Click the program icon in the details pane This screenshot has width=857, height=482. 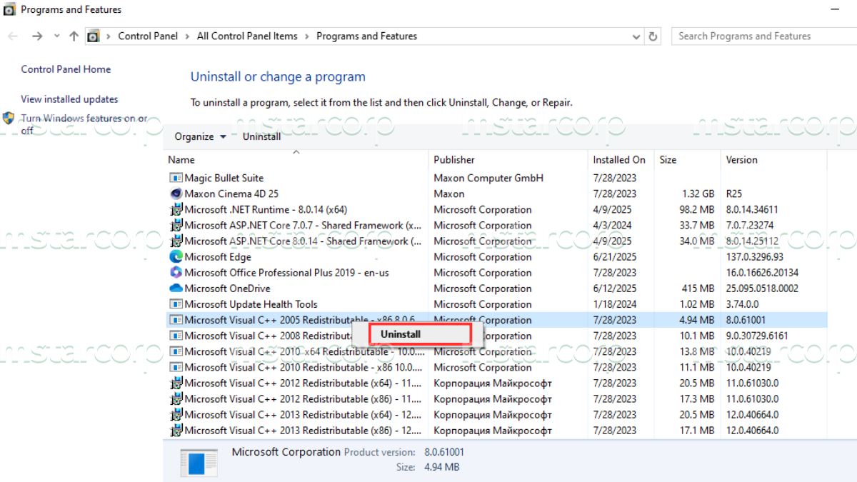click(x=199, y=462)
